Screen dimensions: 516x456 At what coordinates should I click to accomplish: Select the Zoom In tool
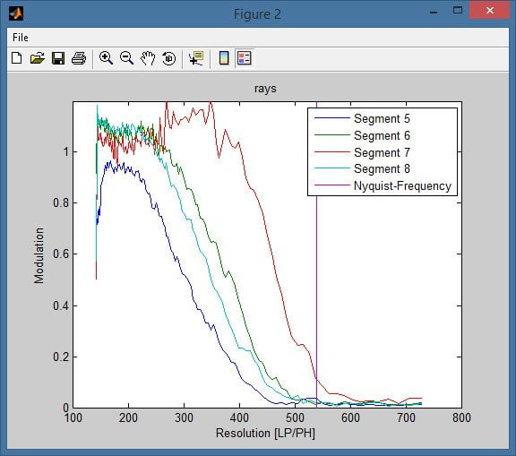(x=106, y=58)
